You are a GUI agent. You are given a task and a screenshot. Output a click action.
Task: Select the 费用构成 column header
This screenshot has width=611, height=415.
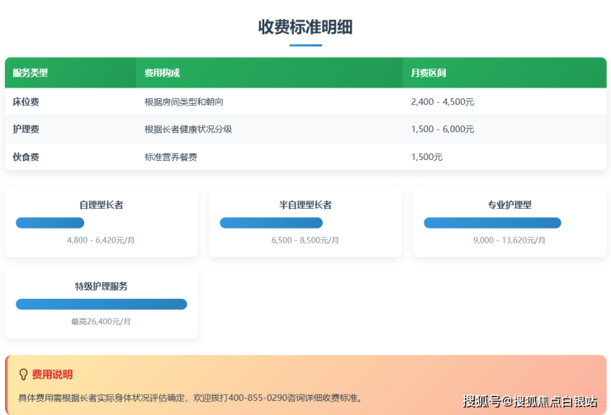coord(162,73)
